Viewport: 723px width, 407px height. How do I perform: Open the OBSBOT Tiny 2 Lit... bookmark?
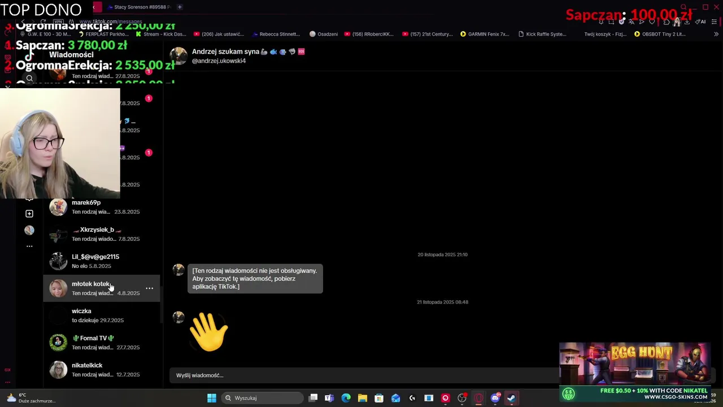point(660,34)
